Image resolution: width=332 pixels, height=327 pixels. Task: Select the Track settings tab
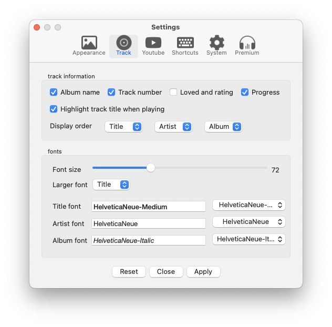123,46
